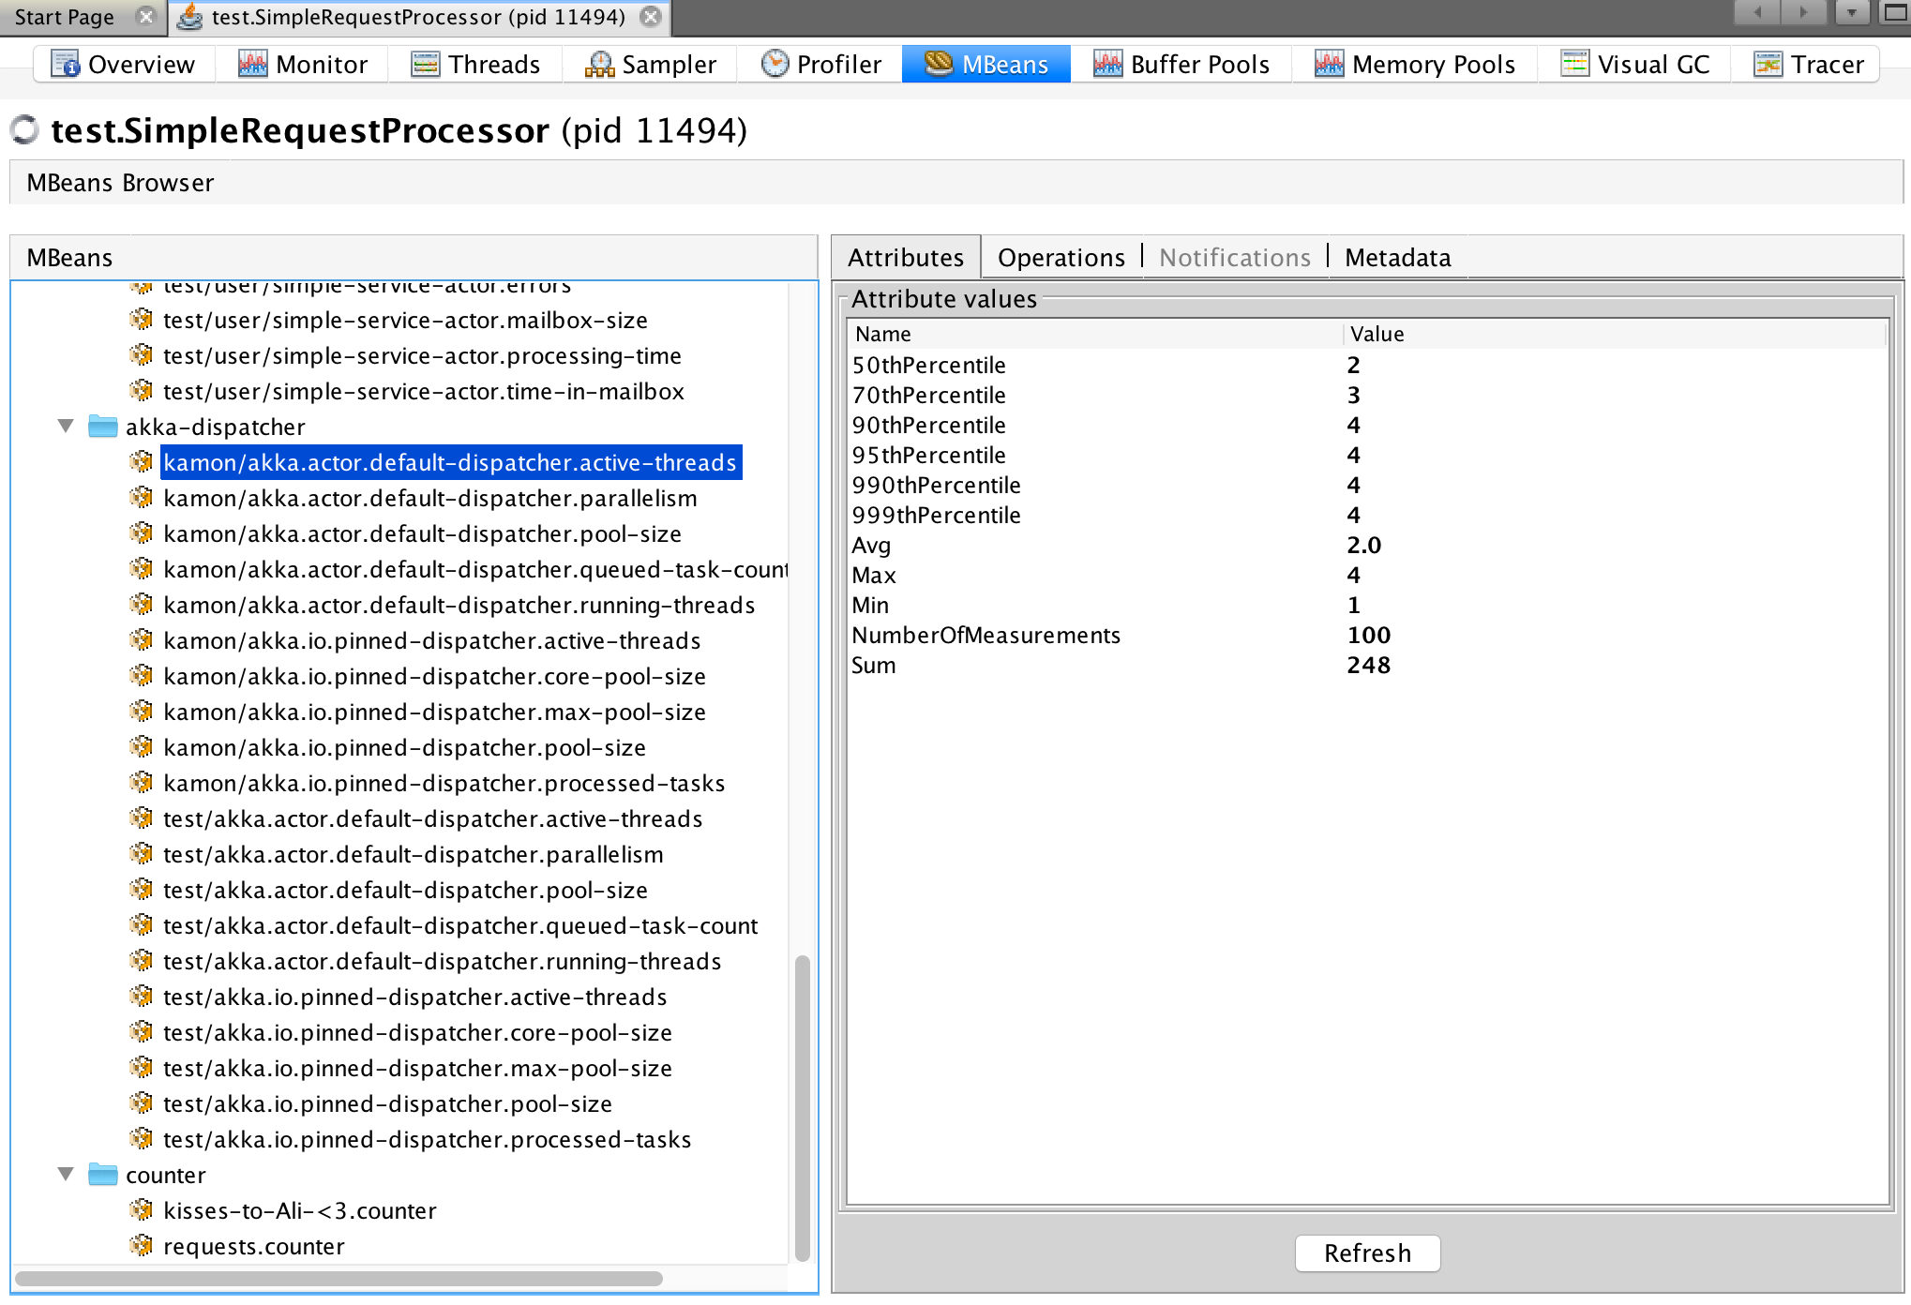Click the horizontal scrollbar under MBeans tree
This screenshot has height=1305, width=1911.
(x=338, y=1279)
